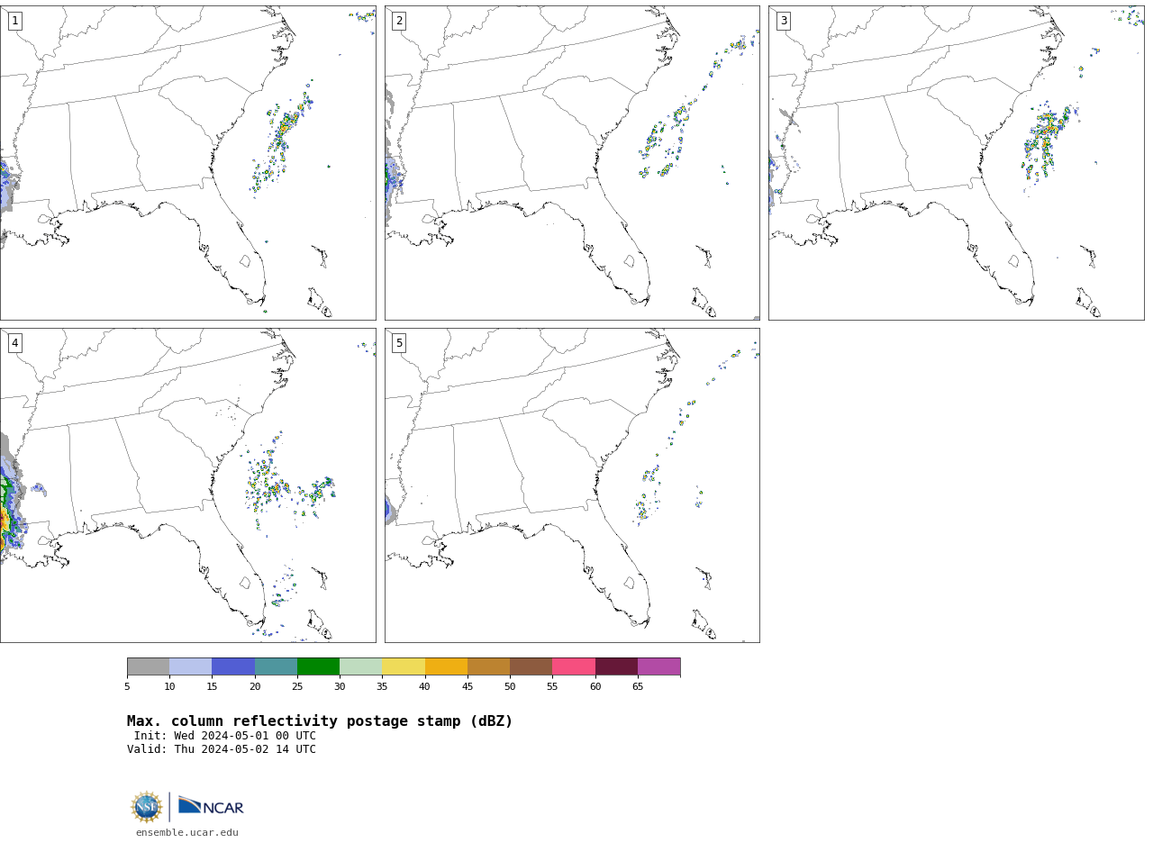Click the panel number label 5
The height and width of the screenshot is (843, 1153).
click(x=399, y=343)
